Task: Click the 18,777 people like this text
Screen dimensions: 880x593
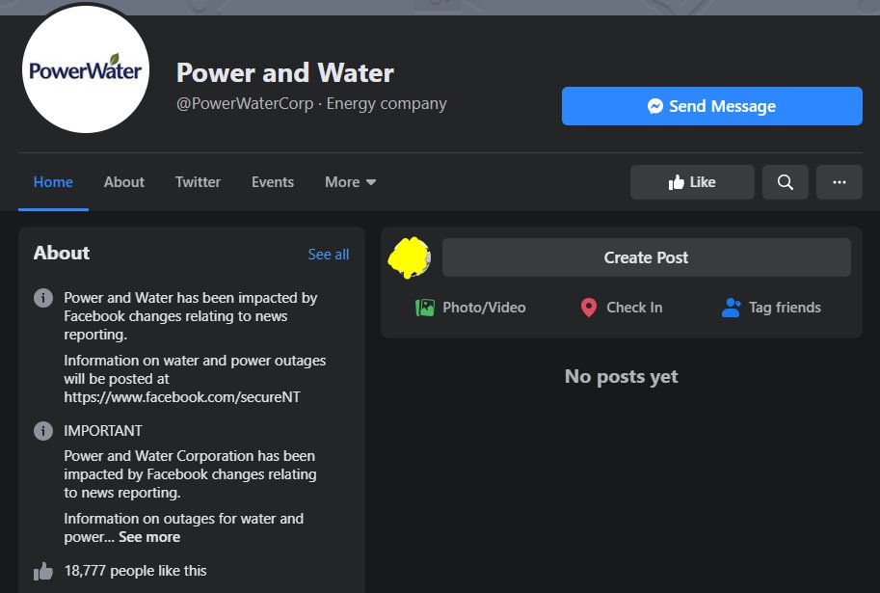Action: pyautogui.click(x=135, y=571)
